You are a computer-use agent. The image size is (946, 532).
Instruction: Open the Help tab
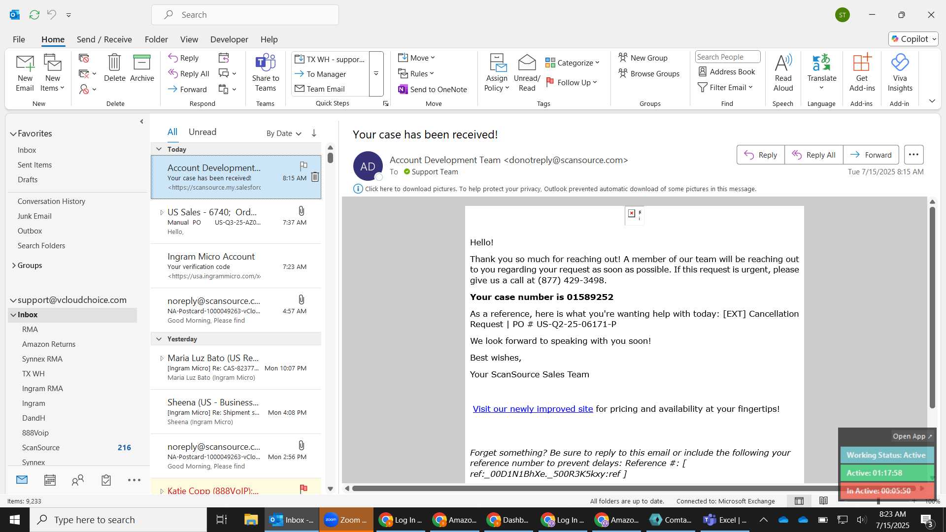[x=269, y=39]
